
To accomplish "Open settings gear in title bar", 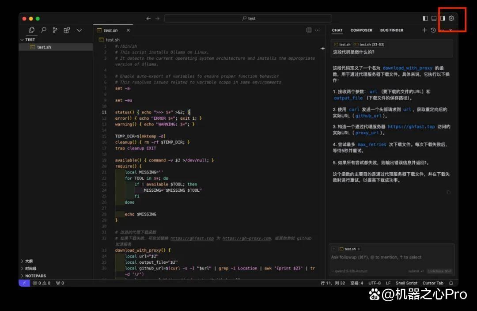I will tap(451, 18).
